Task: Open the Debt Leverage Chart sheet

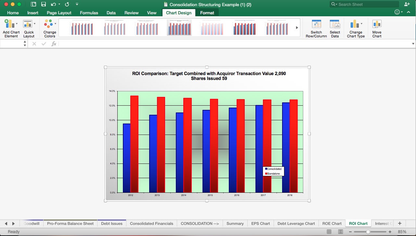Action: point(296,223)
